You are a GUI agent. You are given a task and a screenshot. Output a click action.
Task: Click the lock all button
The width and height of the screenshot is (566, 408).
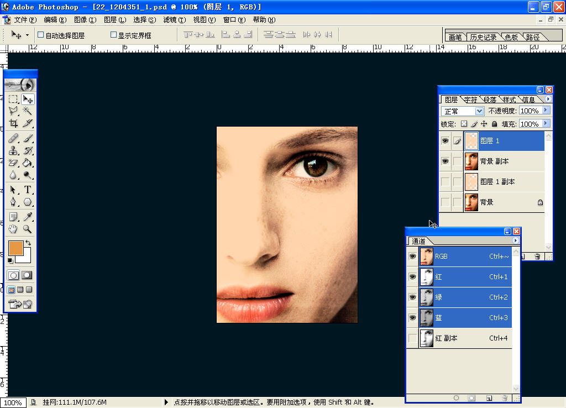[x=495, y=124]
